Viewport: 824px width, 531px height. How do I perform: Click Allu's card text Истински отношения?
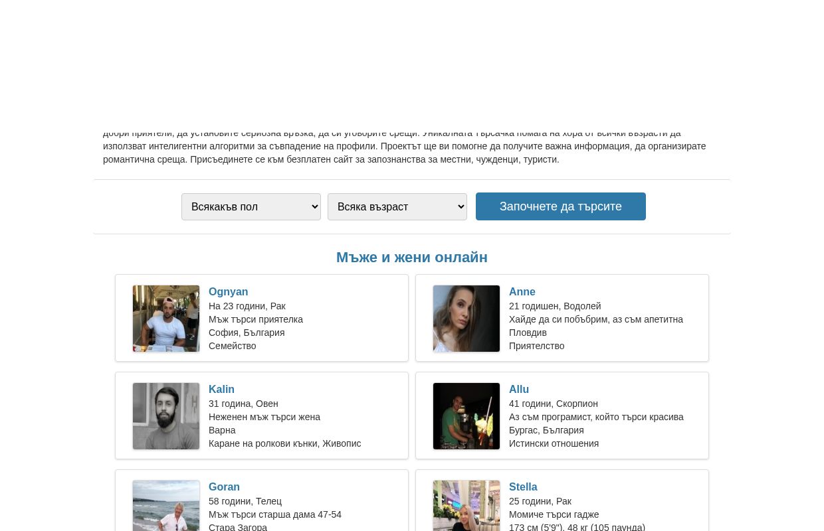click(554, 443)
